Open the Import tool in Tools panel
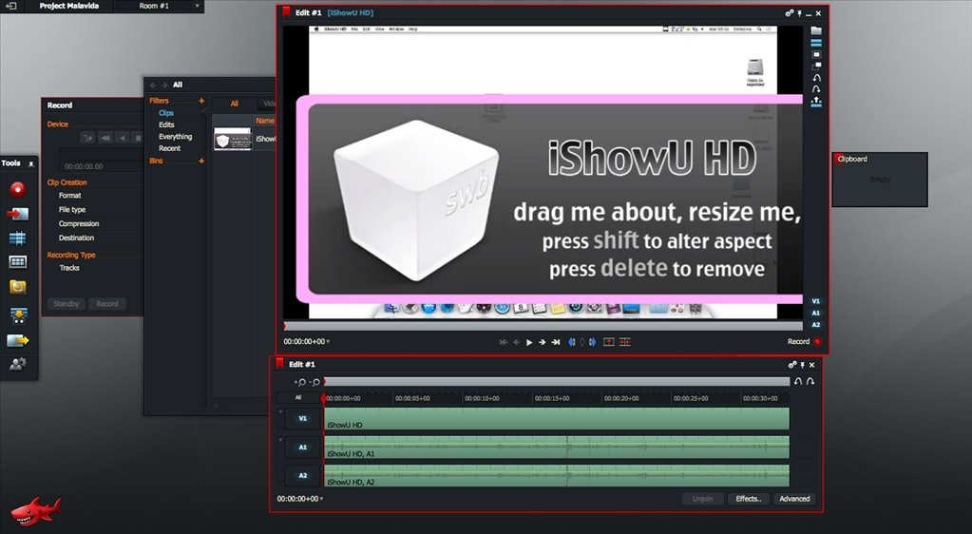The image size is (972, 534). tap(17, 214)
